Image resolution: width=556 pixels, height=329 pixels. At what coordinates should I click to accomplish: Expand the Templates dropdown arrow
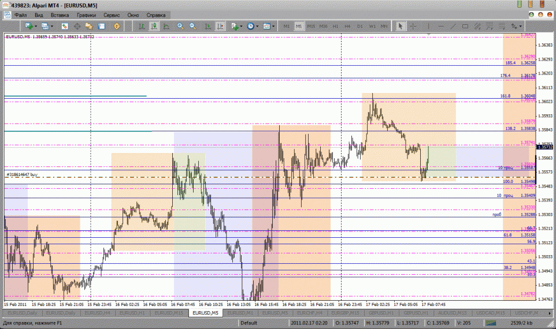point(273,26)
